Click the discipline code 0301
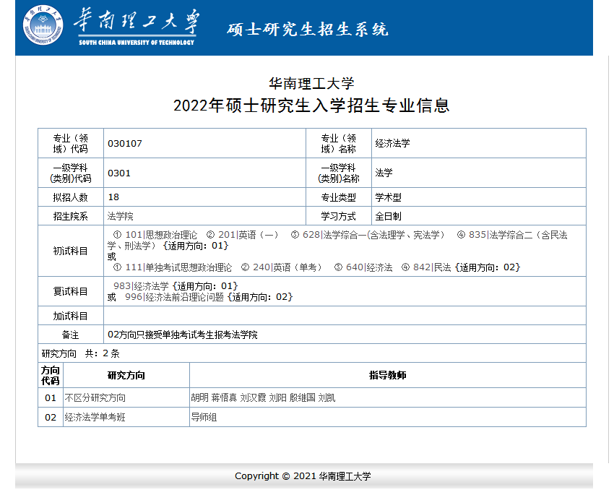Screen dimensions: 614x495 point(119,173)
